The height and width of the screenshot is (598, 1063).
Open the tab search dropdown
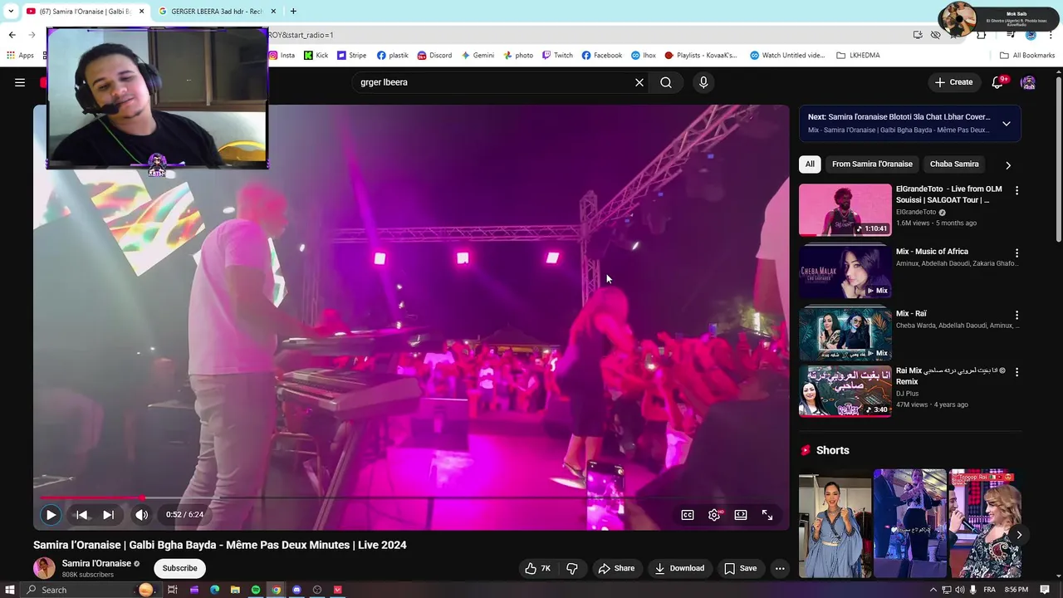(11, 12)
